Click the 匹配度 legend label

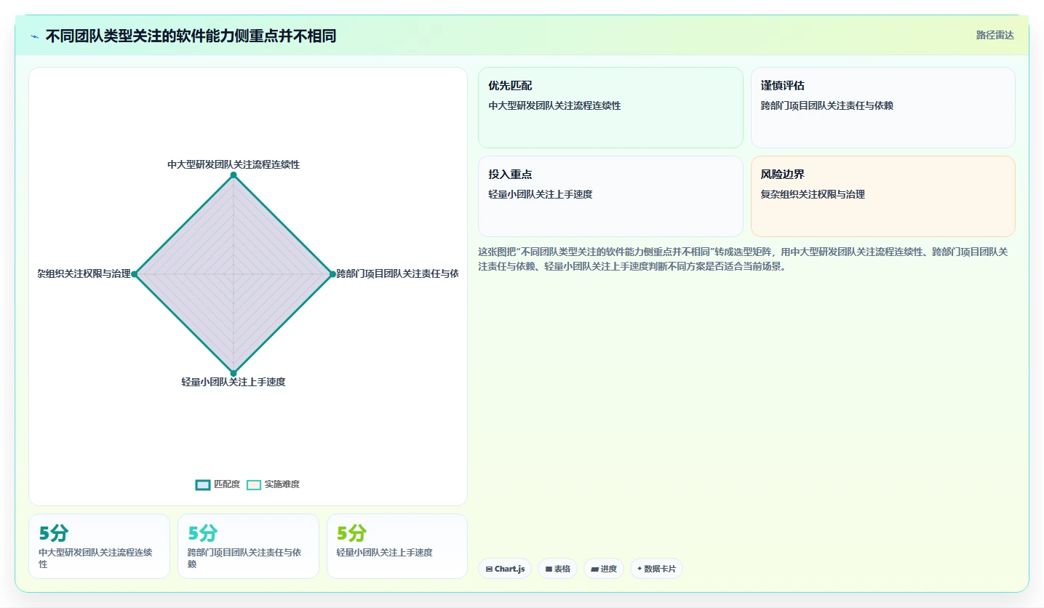[x=227, y=484]
